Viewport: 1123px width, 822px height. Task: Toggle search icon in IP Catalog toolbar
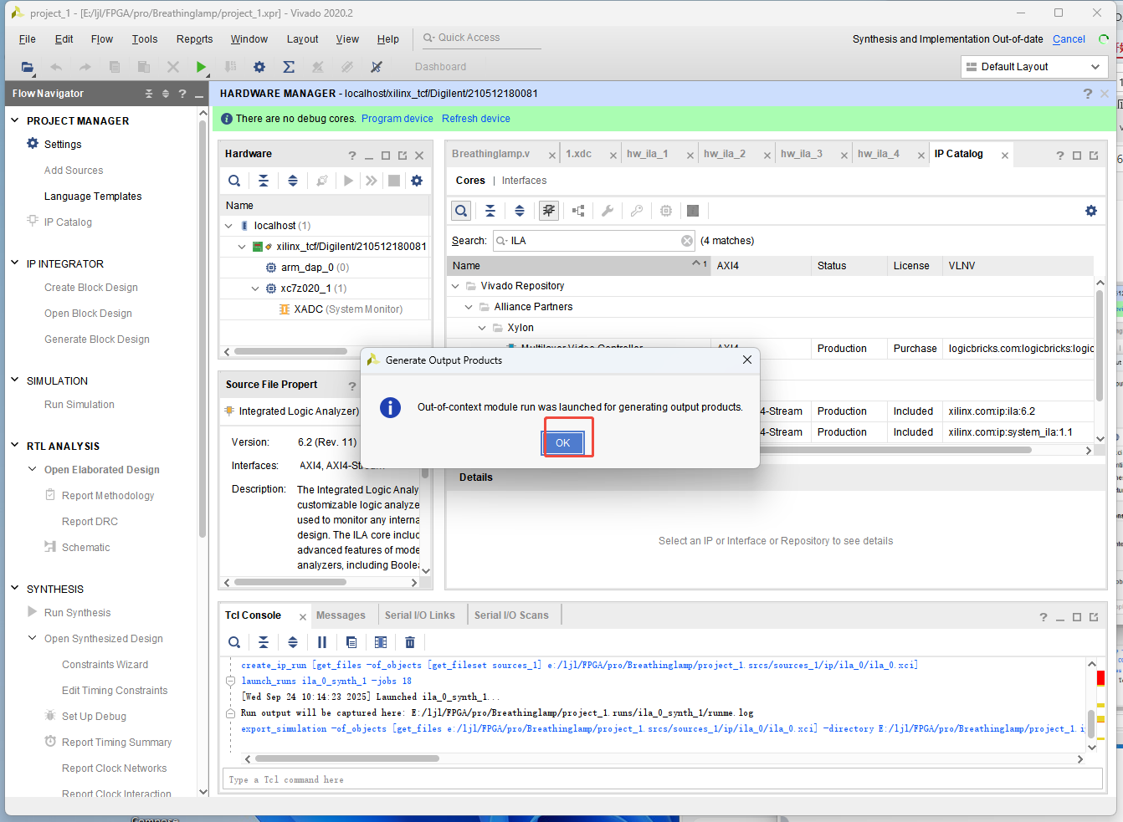(461, 211)
